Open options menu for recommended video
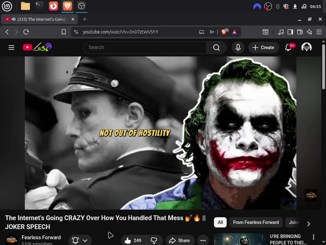The image size is (326, 245). click(313, 237)
